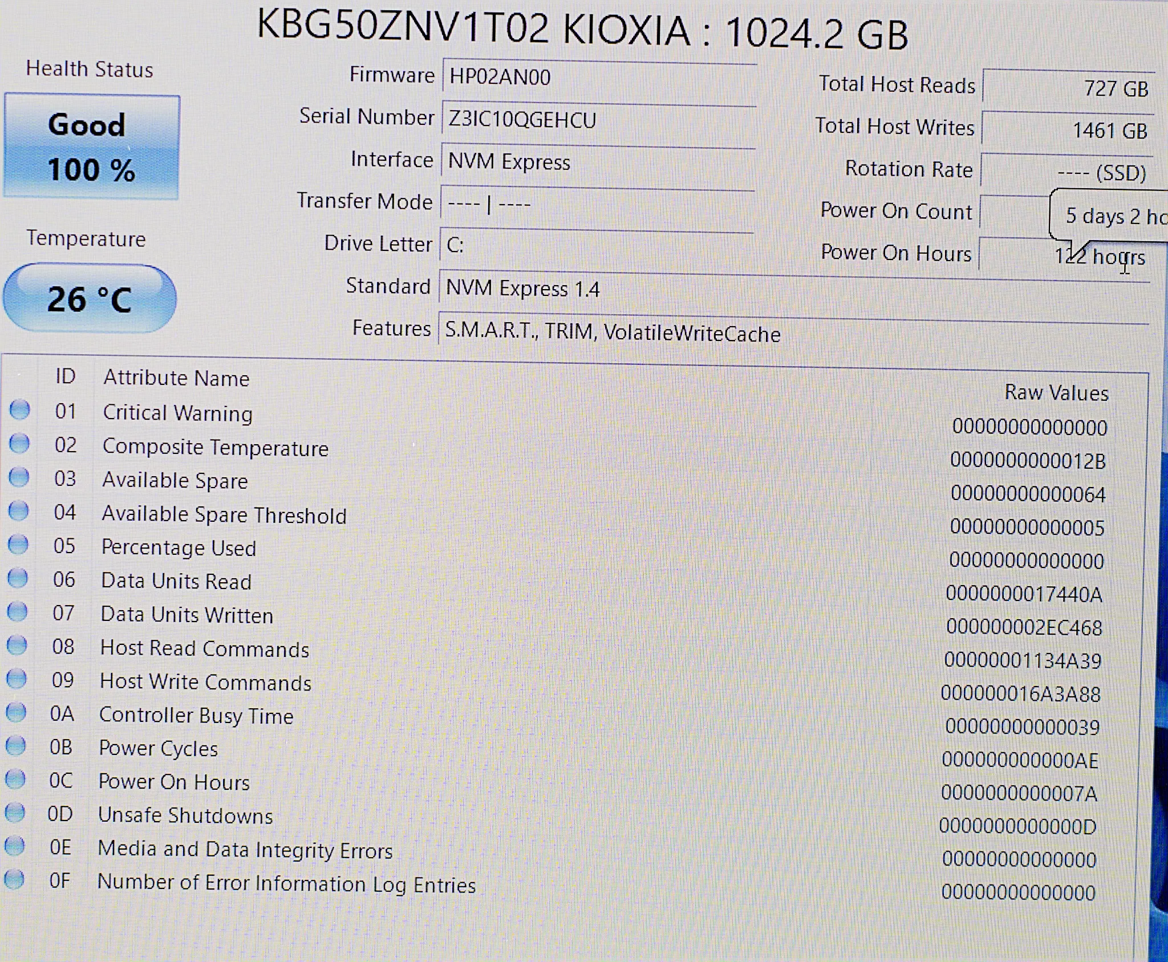Click Power On Hours value 122 hours
The image size is (1168, 962).
pos(1065,258)
